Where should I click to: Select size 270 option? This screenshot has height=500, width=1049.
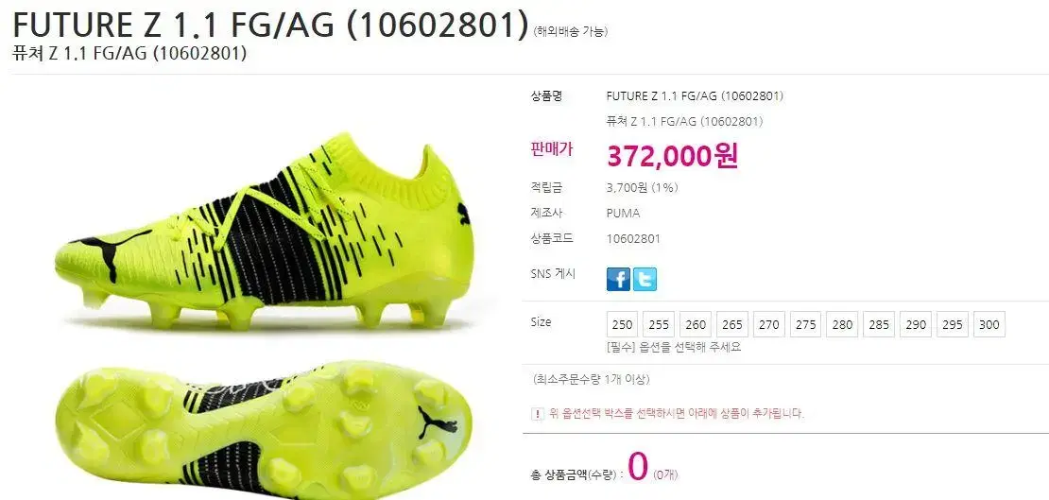pos(769,324)
